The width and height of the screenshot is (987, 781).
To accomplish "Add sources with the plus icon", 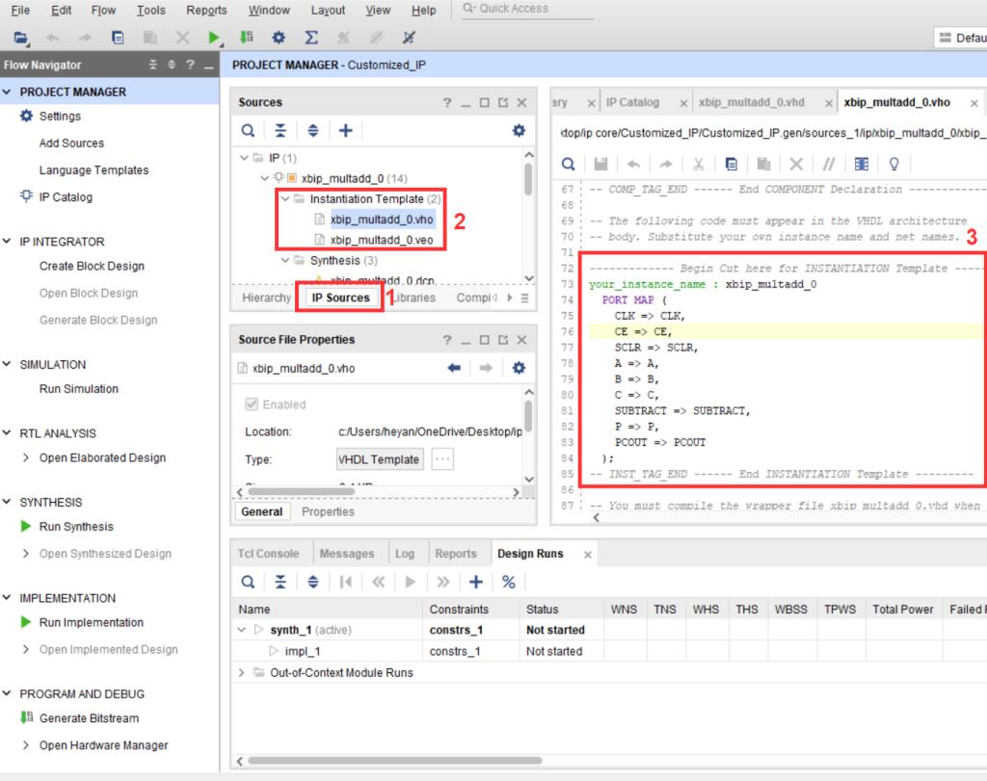I will [x=346, y=131].
